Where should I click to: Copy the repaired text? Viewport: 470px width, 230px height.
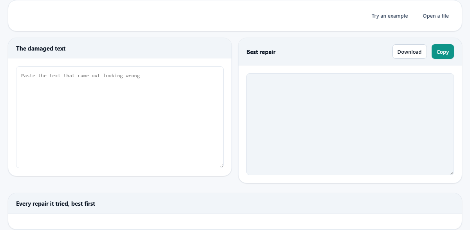pos(443,52)
